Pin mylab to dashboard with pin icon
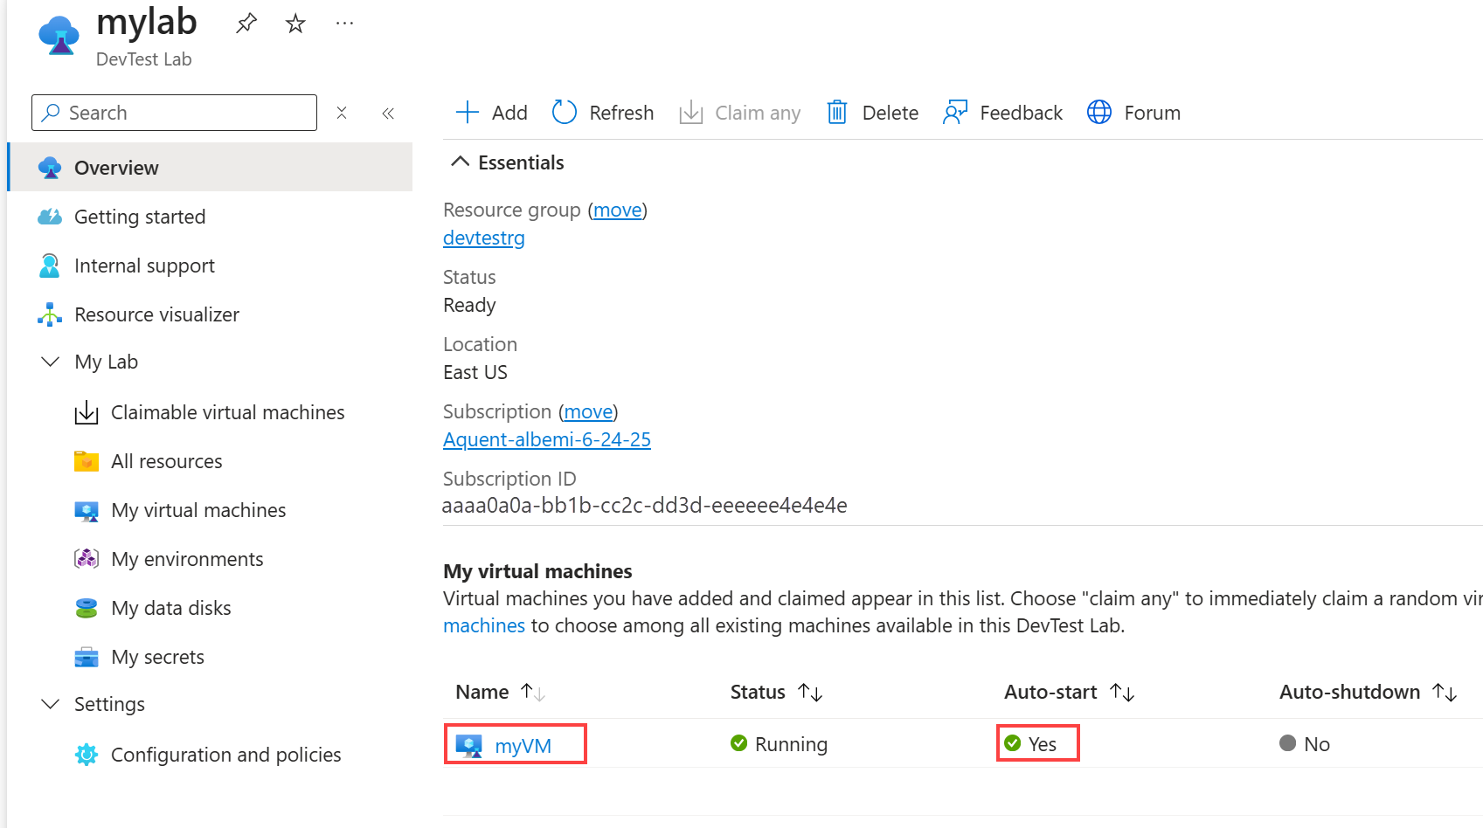Viewport: 1483px width, 828px height. coord(246,24)
